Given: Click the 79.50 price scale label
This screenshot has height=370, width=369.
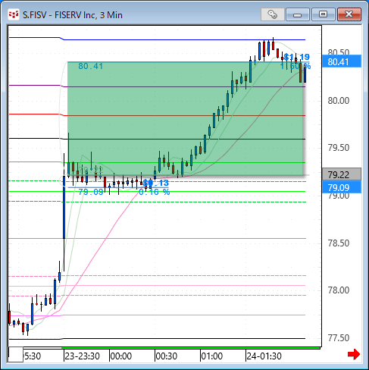Looking at the screenshot, I should 339,148.
